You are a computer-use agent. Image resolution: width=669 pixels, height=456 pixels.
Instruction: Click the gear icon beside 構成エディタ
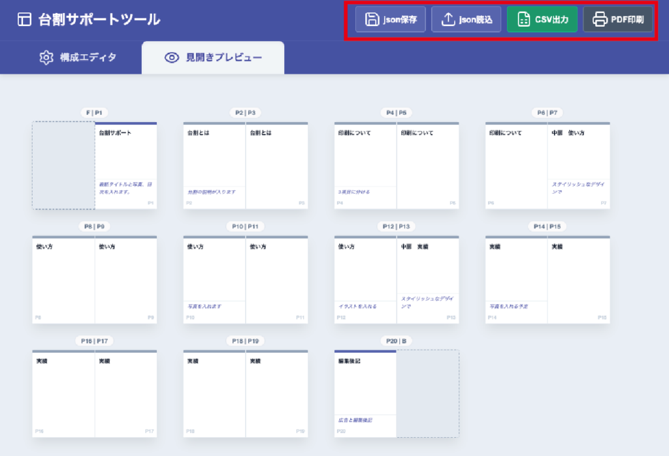coord(46,57)
